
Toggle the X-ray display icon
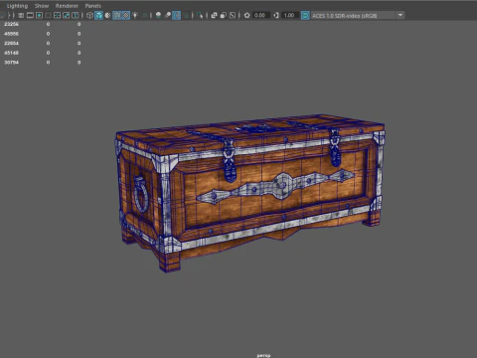(x=214, y=15)
